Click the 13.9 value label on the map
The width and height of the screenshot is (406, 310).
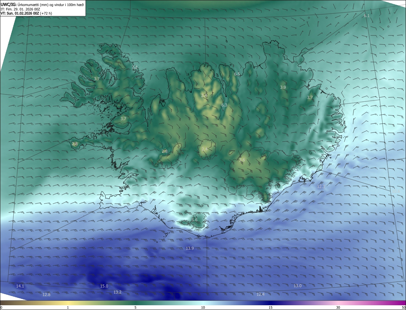(190, 248)
